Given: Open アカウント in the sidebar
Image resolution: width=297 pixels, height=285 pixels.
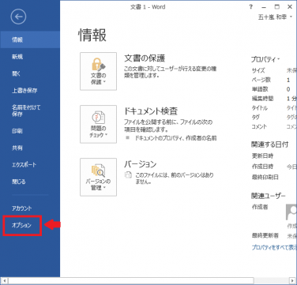Looking at the screenshot, I should 30,208.
